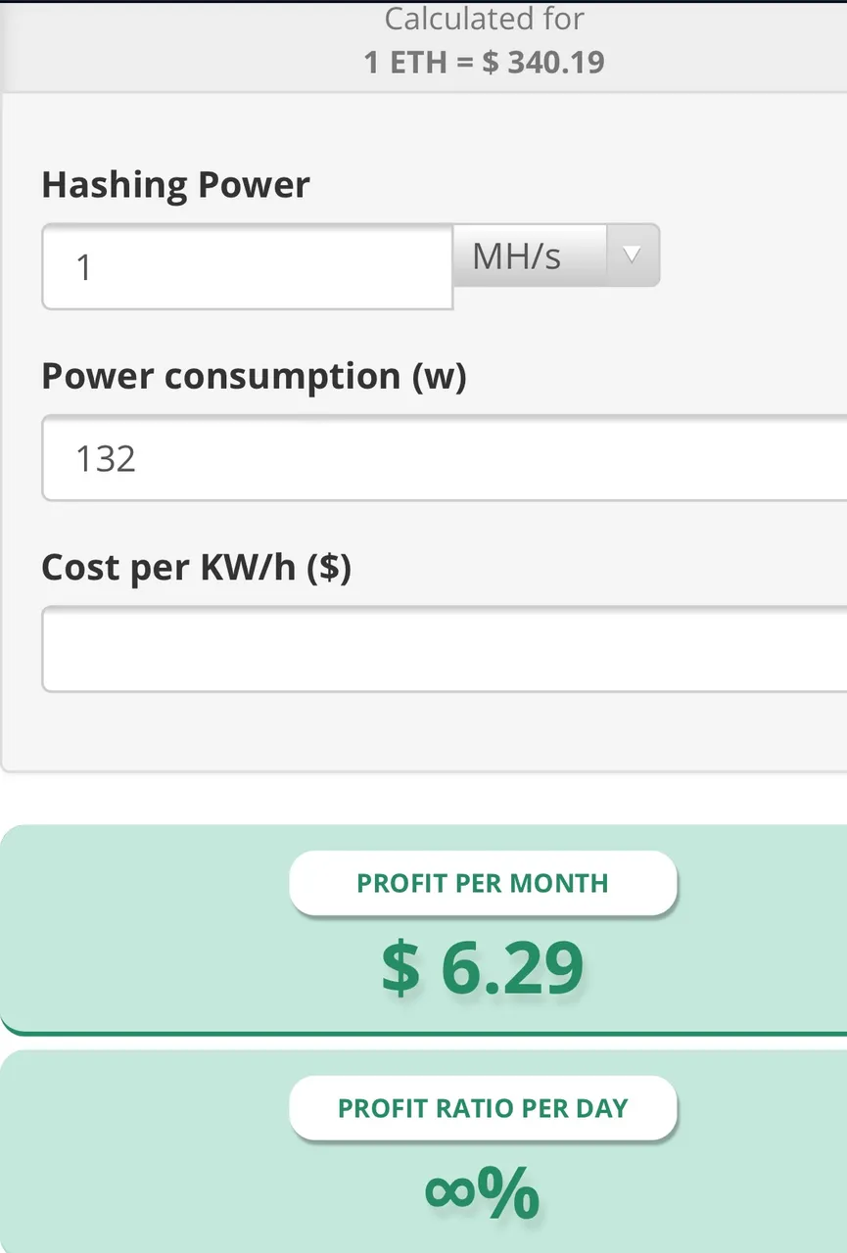
Task: Click the percent sign after infinity
Action: pos(510,1193)
